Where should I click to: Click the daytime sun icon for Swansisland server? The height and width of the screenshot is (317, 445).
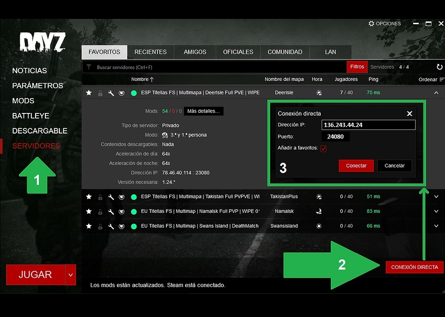click(319, 226)
